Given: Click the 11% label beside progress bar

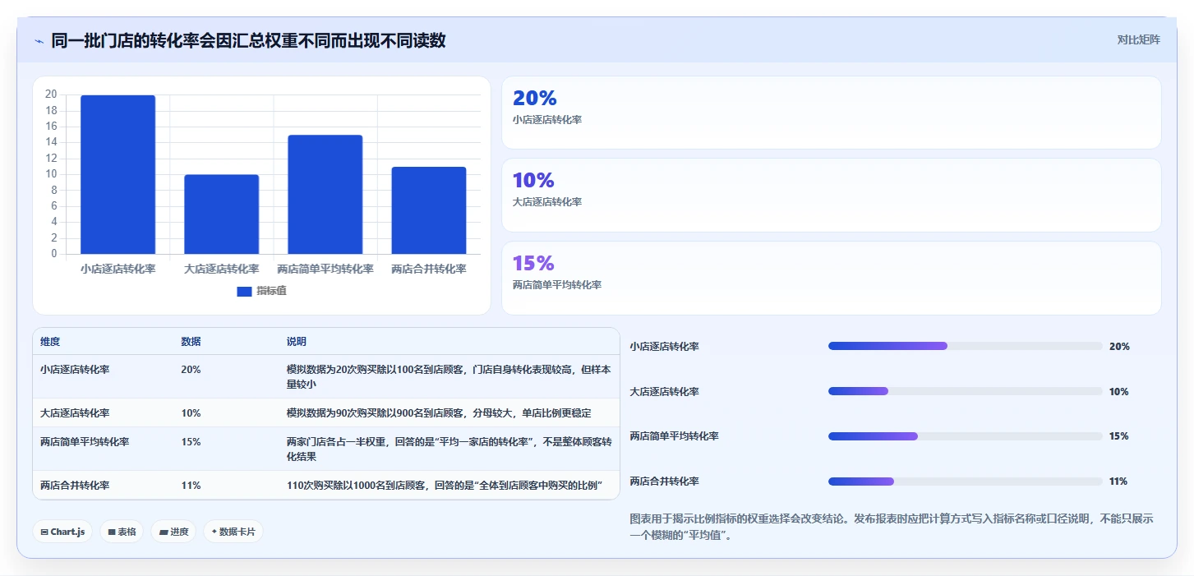Looking at the screenshot, I should pos(1118,482).
